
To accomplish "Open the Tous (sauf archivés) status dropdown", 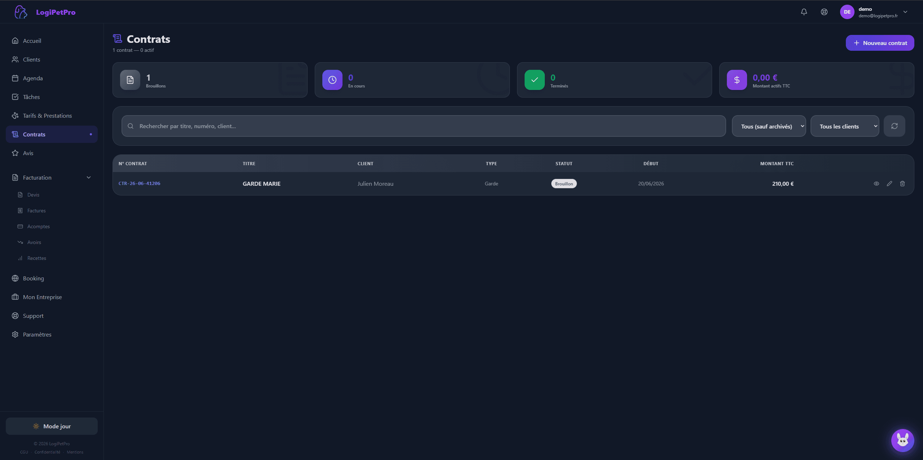I will pos(769,126).
